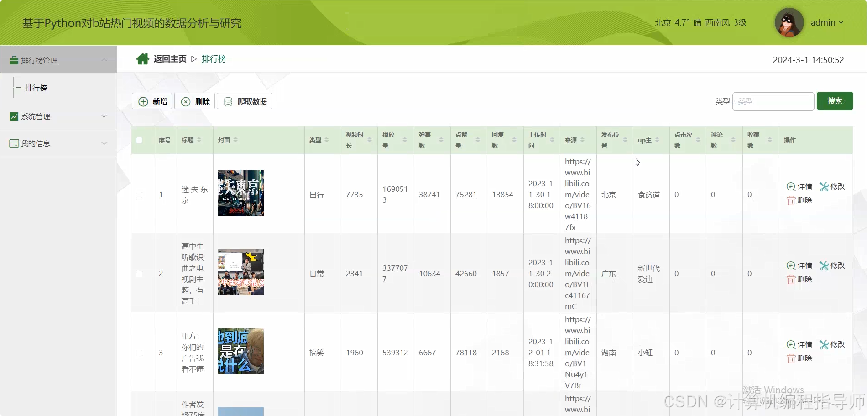Sort by 播放量 column arrows
The height and width of the screenshot is (416, 867).
pyautogui.click(x=405, y=140)
